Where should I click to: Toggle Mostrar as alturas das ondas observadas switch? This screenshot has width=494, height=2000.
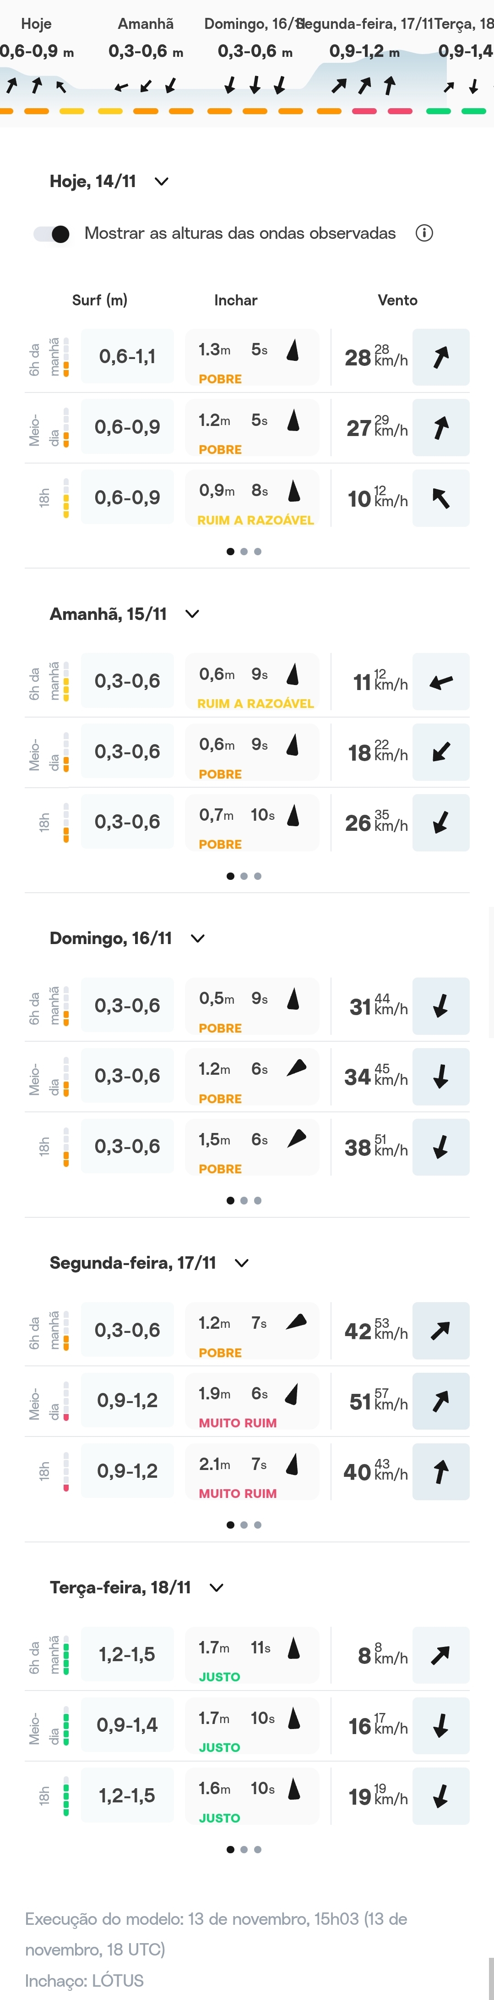click(x=52, y=234)
